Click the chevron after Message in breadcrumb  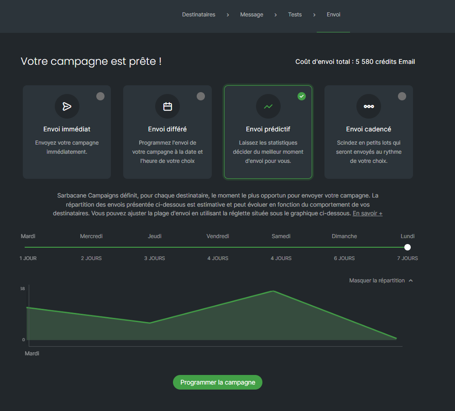(276, 15)
